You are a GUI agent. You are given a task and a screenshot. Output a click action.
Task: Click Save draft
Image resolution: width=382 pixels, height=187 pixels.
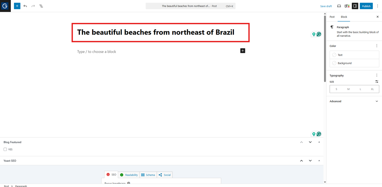click(x=326, y=6)
